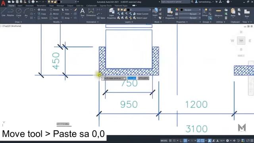This screenshot has height=143, width=254.
Task: Open the Manage ribbon tab
Action: 60,6
